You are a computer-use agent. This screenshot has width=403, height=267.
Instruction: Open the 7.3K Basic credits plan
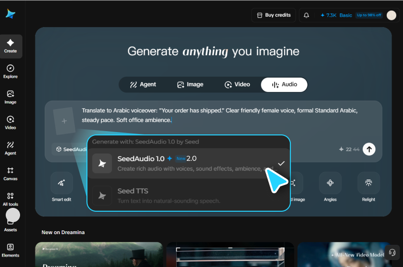[x=336, y=15]
